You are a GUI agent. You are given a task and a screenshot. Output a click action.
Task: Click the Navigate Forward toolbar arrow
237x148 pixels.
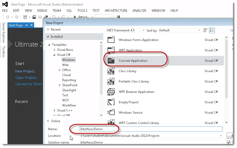click(17, 17)
